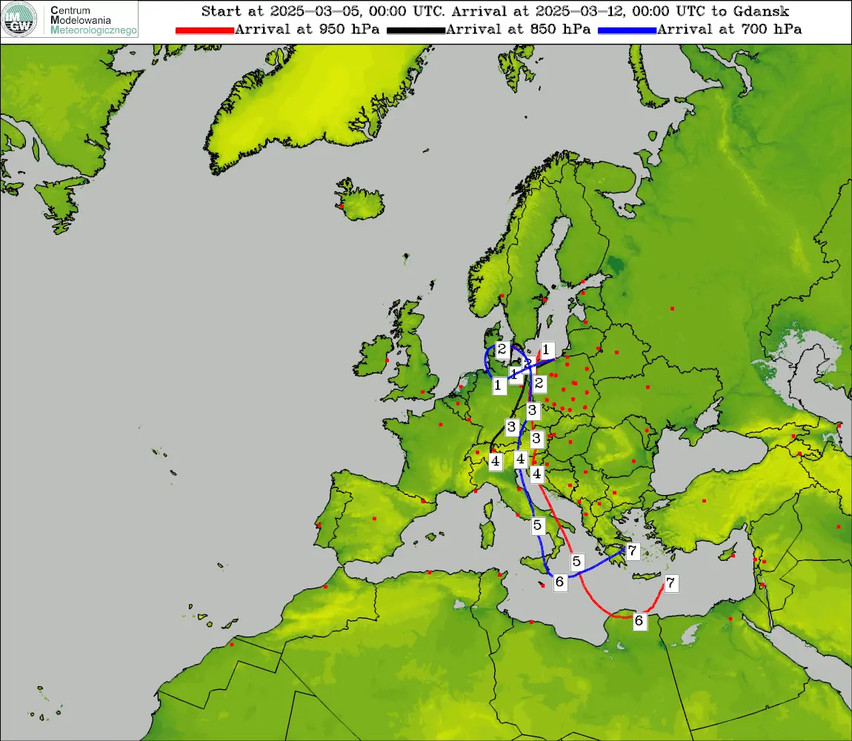Click marker 6 on the red trajectory
Image resolution: width=852 pixels, height=741 pixels.
tap(639, 621)
